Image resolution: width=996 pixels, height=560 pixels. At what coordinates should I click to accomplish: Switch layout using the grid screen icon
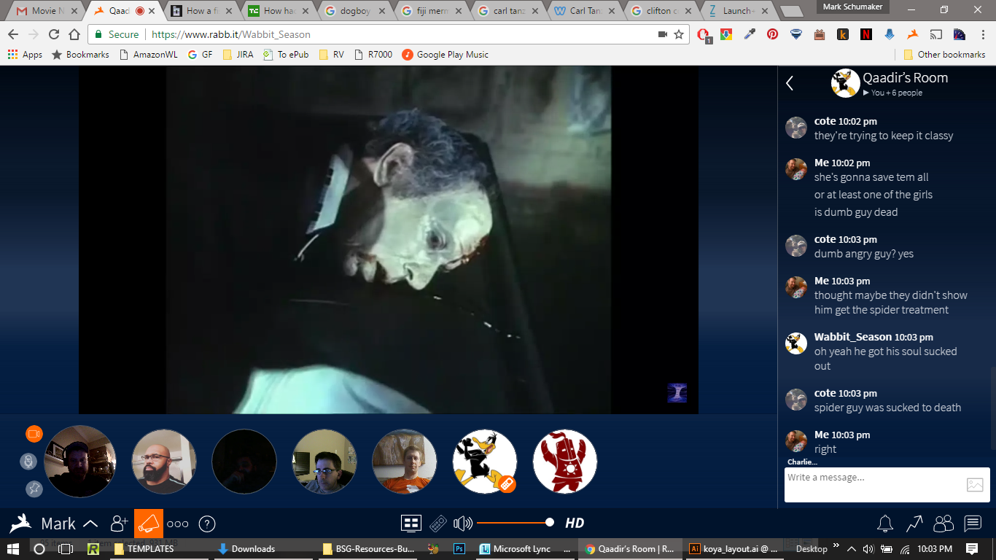point(411,523)
